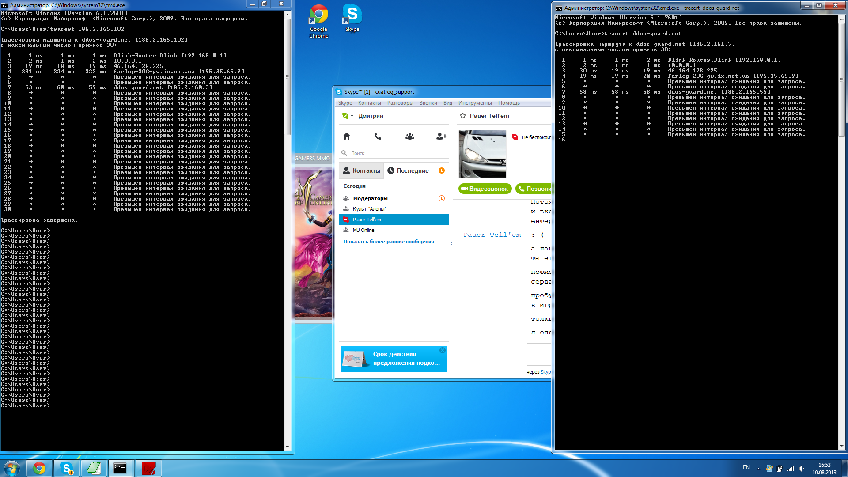
Task: Select the Модераторы conversation in list
Action: 370,198
